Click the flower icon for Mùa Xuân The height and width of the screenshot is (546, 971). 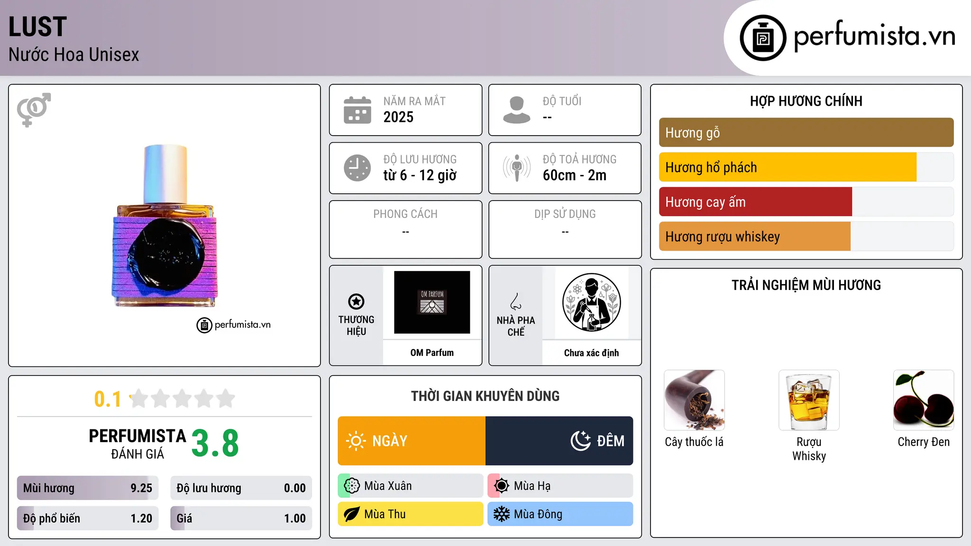pos(352,486)
